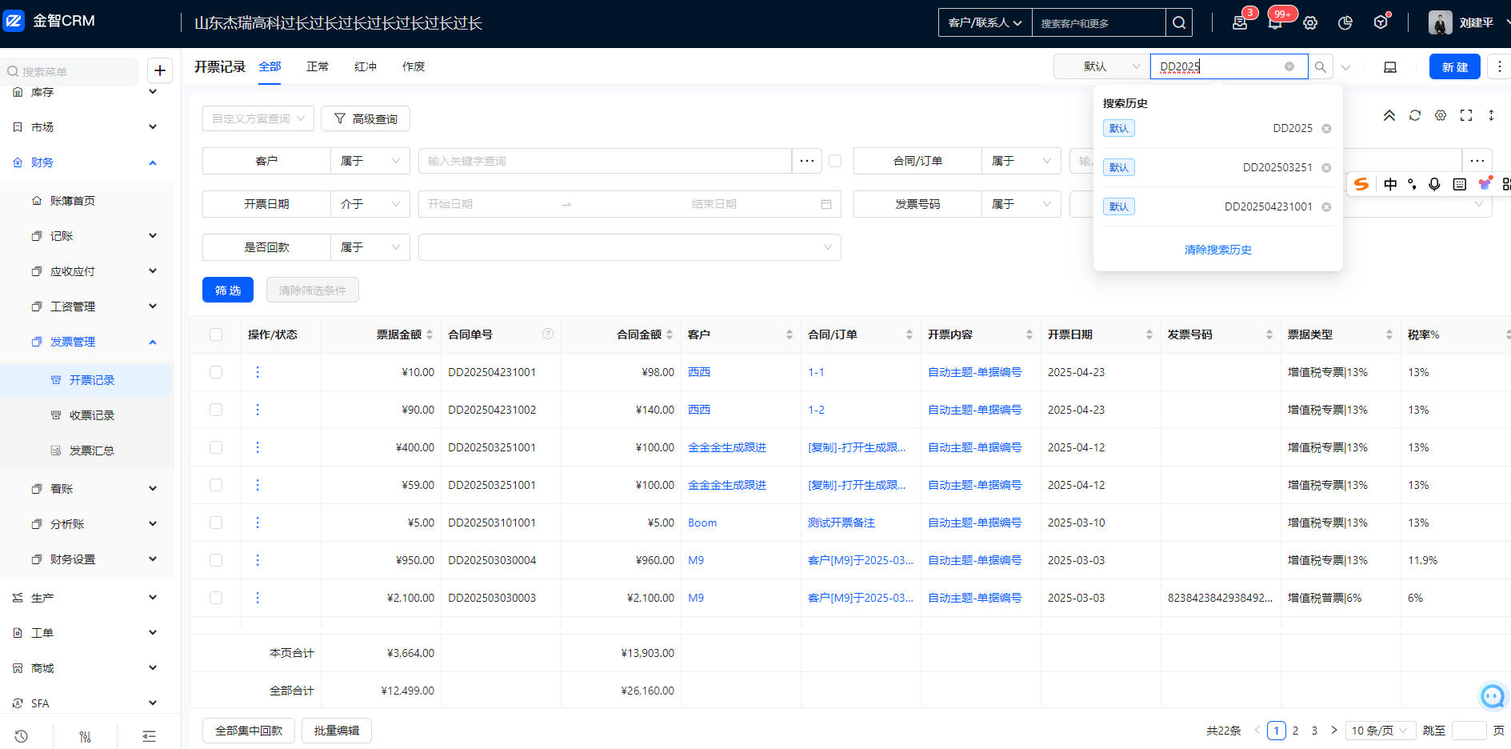Click the 筛 选 filter button
1511x749 pixels.
(x=228, y=290)
